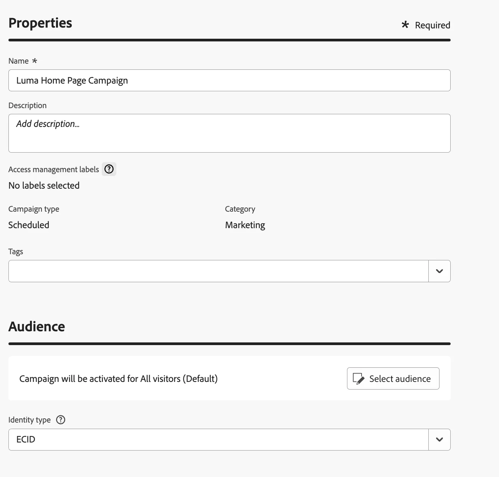Click the Identity type help icon
Screen dimensions: 499x477
coord(61,420)
